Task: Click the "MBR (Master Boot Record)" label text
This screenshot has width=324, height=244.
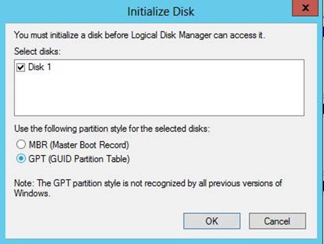Action: (x=79, y=145)
